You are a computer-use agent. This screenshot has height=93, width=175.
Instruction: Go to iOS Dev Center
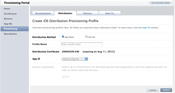(160, 3)
